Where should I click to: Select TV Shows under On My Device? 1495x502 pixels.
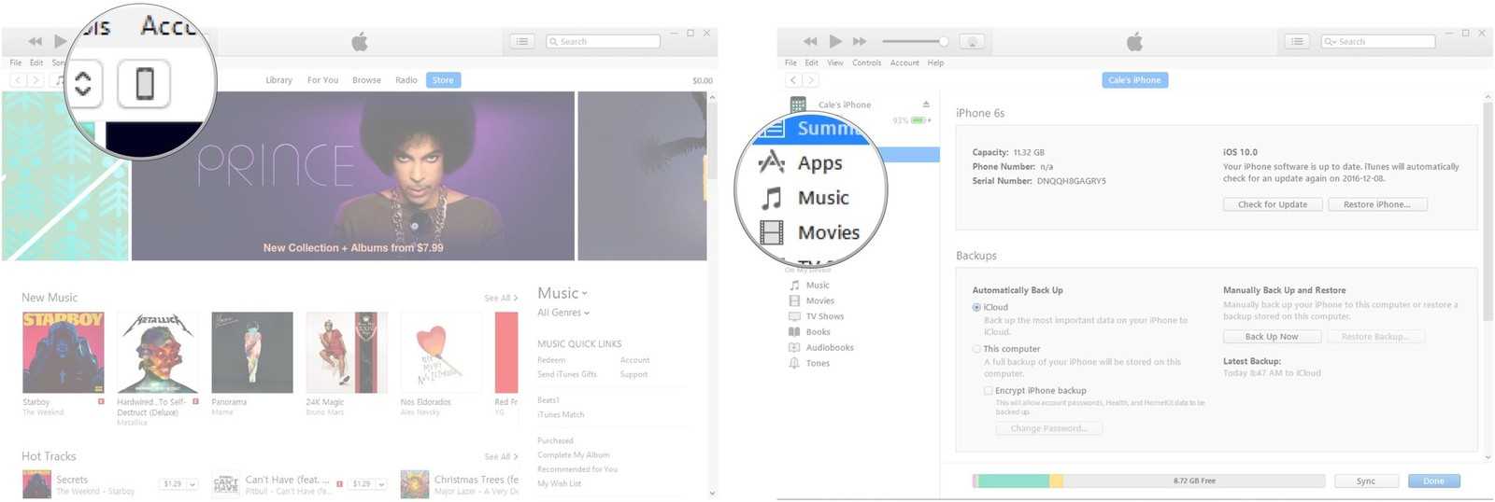pyautogui.click(x=823, y=316)
